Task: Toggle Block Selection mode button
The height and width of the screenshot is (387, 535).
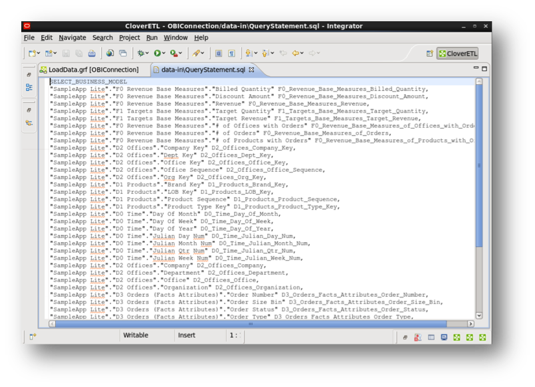Action: pyautogui.click(x=219, y=53)
